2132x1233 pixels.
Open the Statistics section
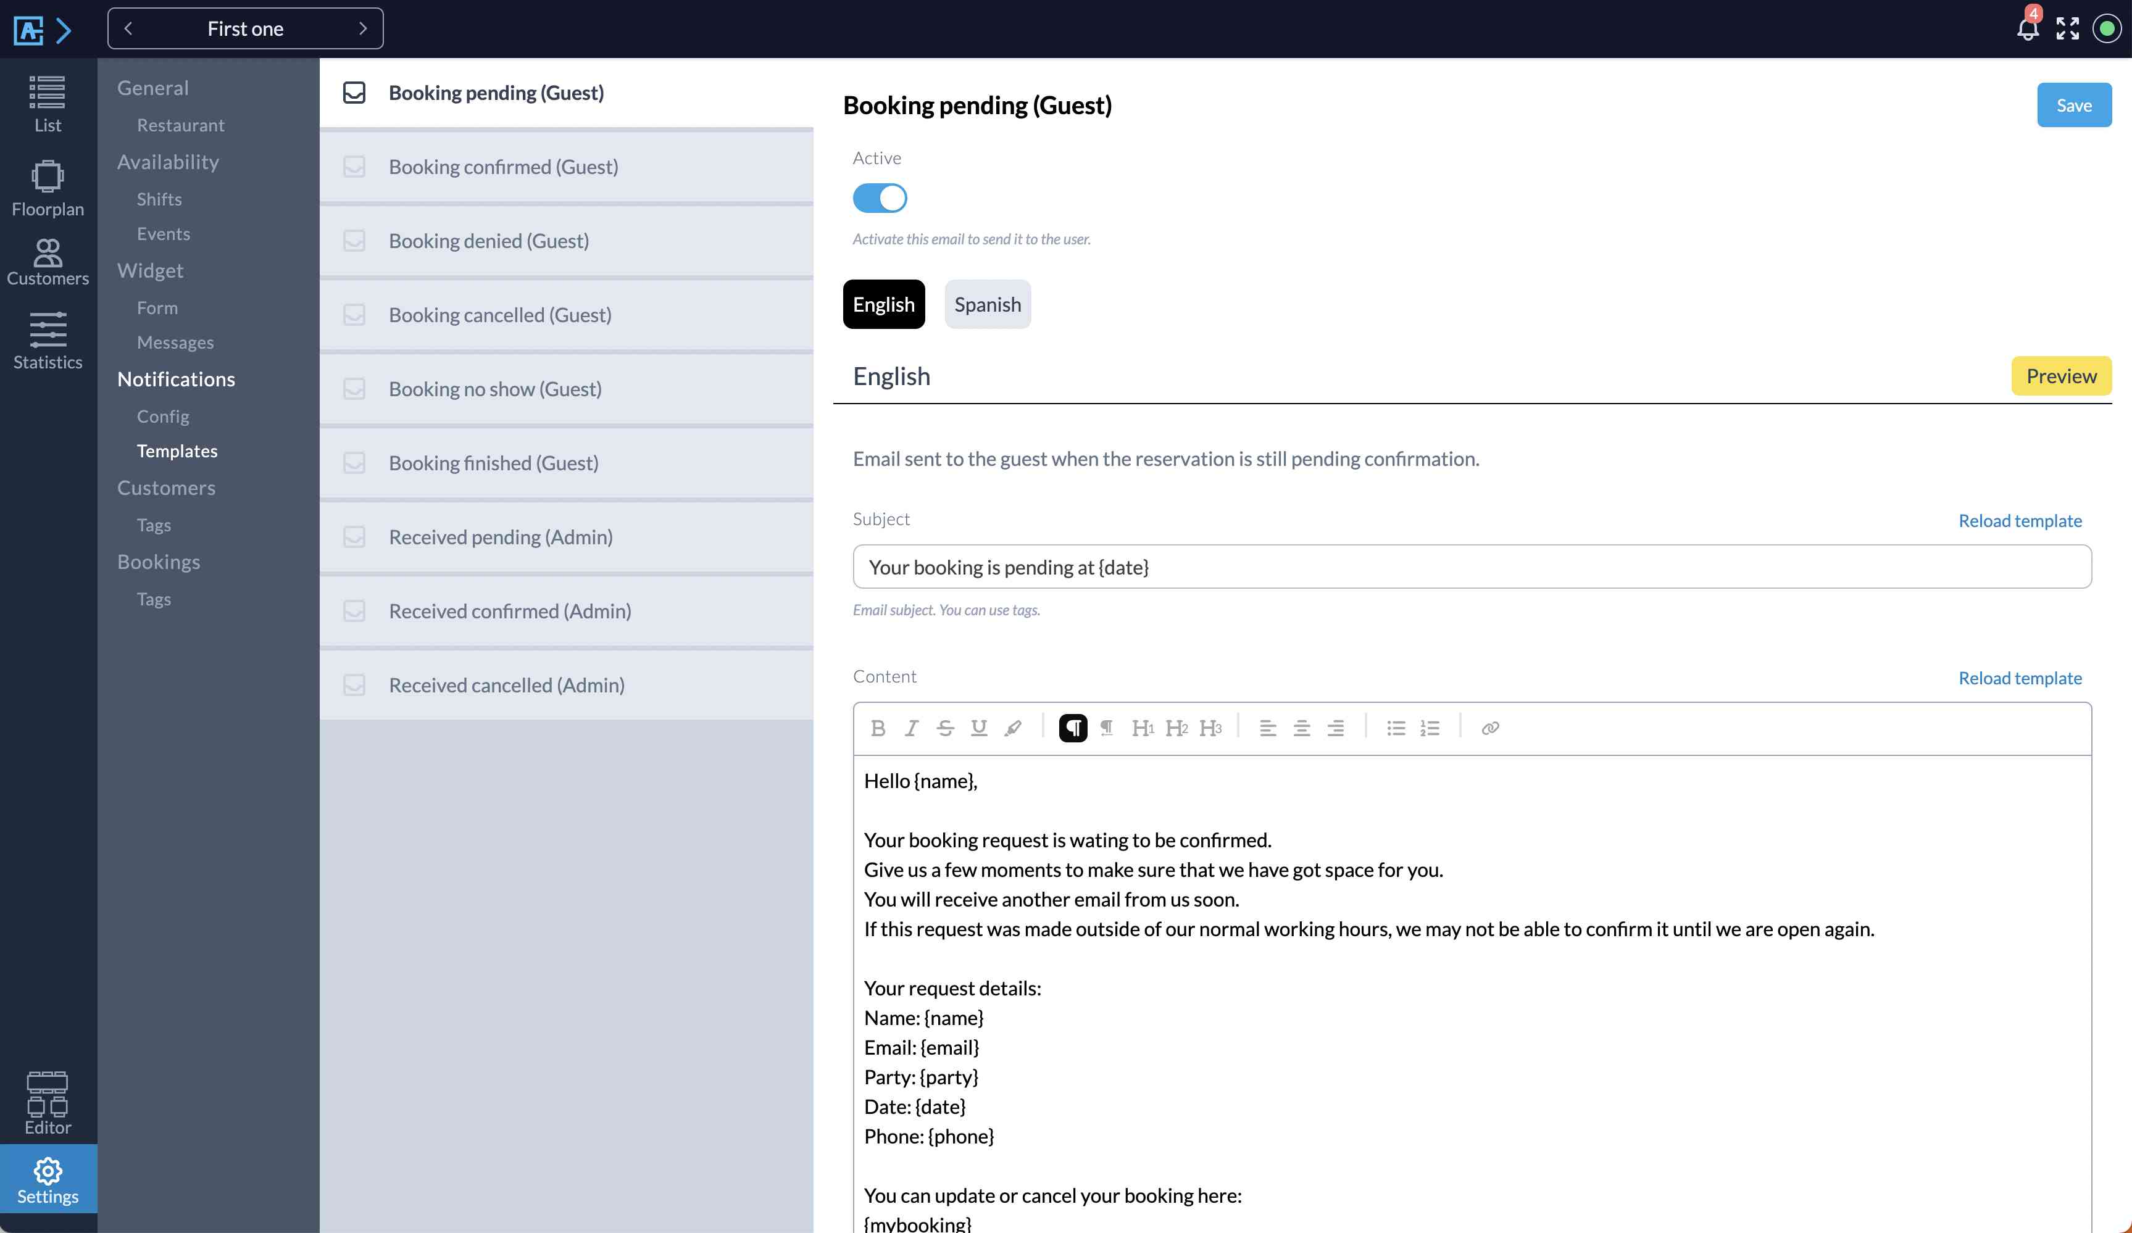tap(48, 340)
